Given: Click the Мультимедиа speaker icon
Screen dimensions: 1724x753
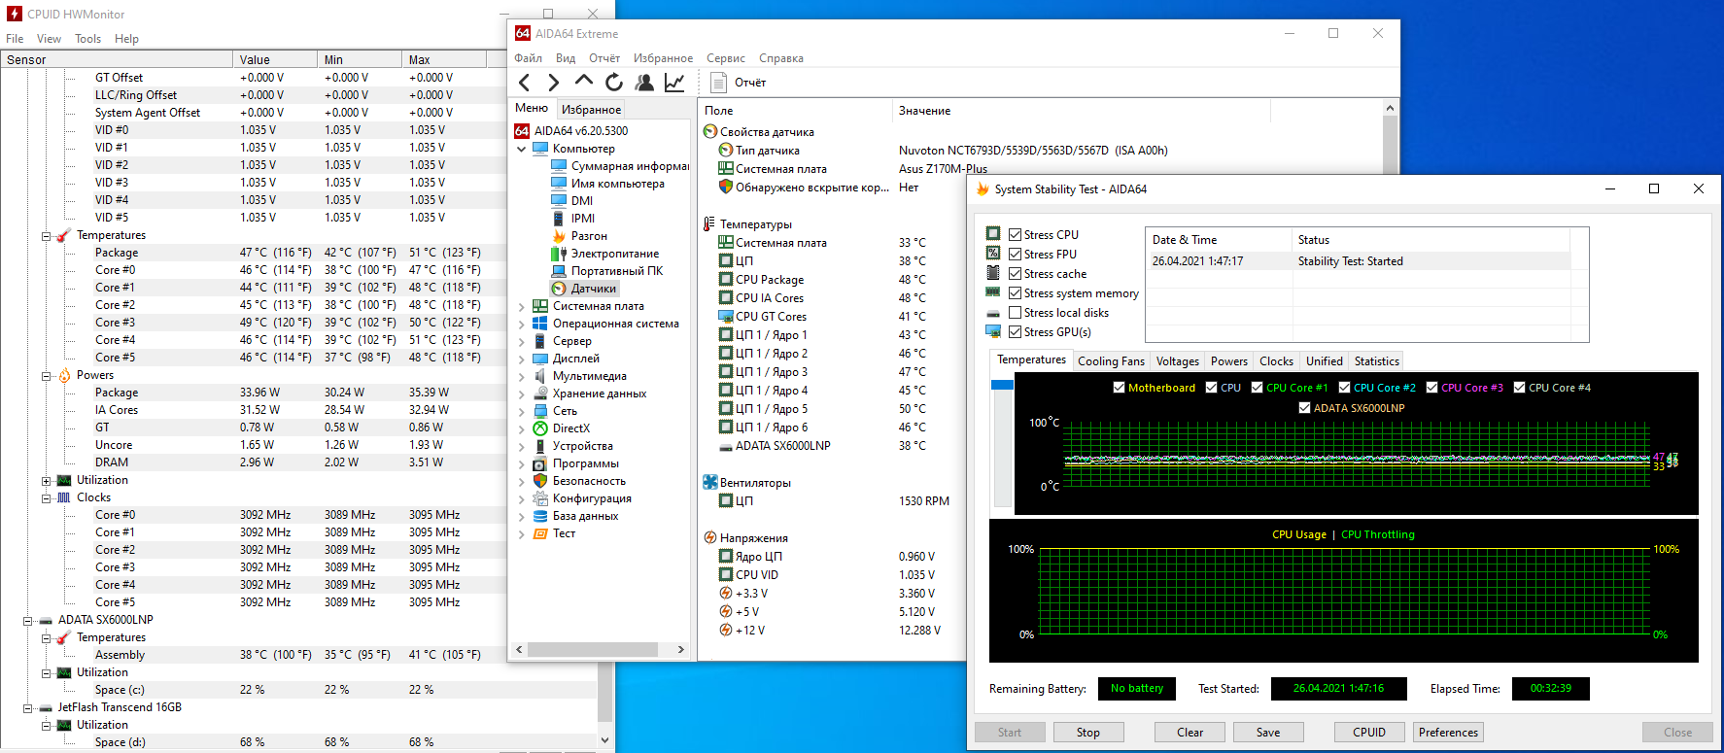Looking at the screenshot, I should click(540, 376).
